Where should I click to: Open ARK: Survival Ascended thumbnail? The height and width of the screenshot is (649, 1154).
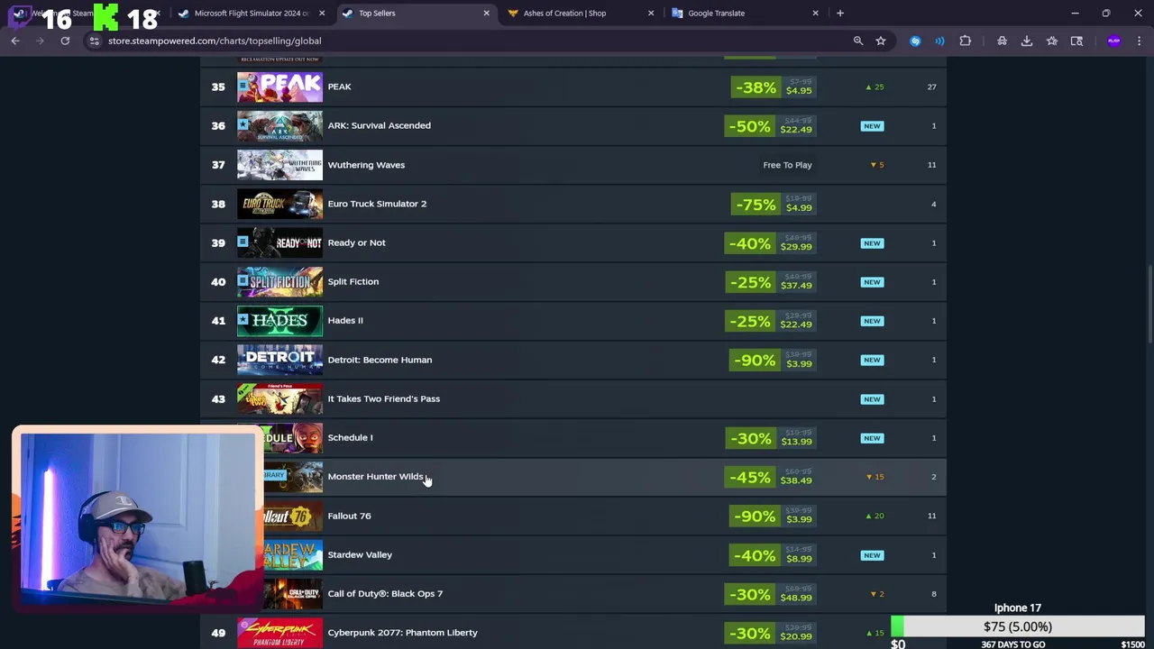point(279,125)
